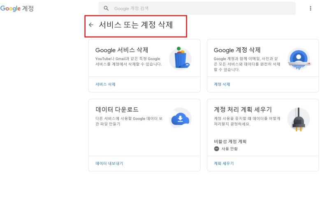
Task: Go back using the arrow icon
Action: [x=91, y=25]
